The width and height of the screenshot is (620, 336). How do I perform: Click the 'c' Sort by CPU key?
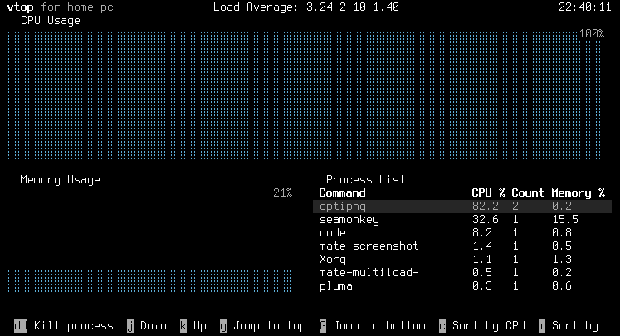tap(442, 326)
